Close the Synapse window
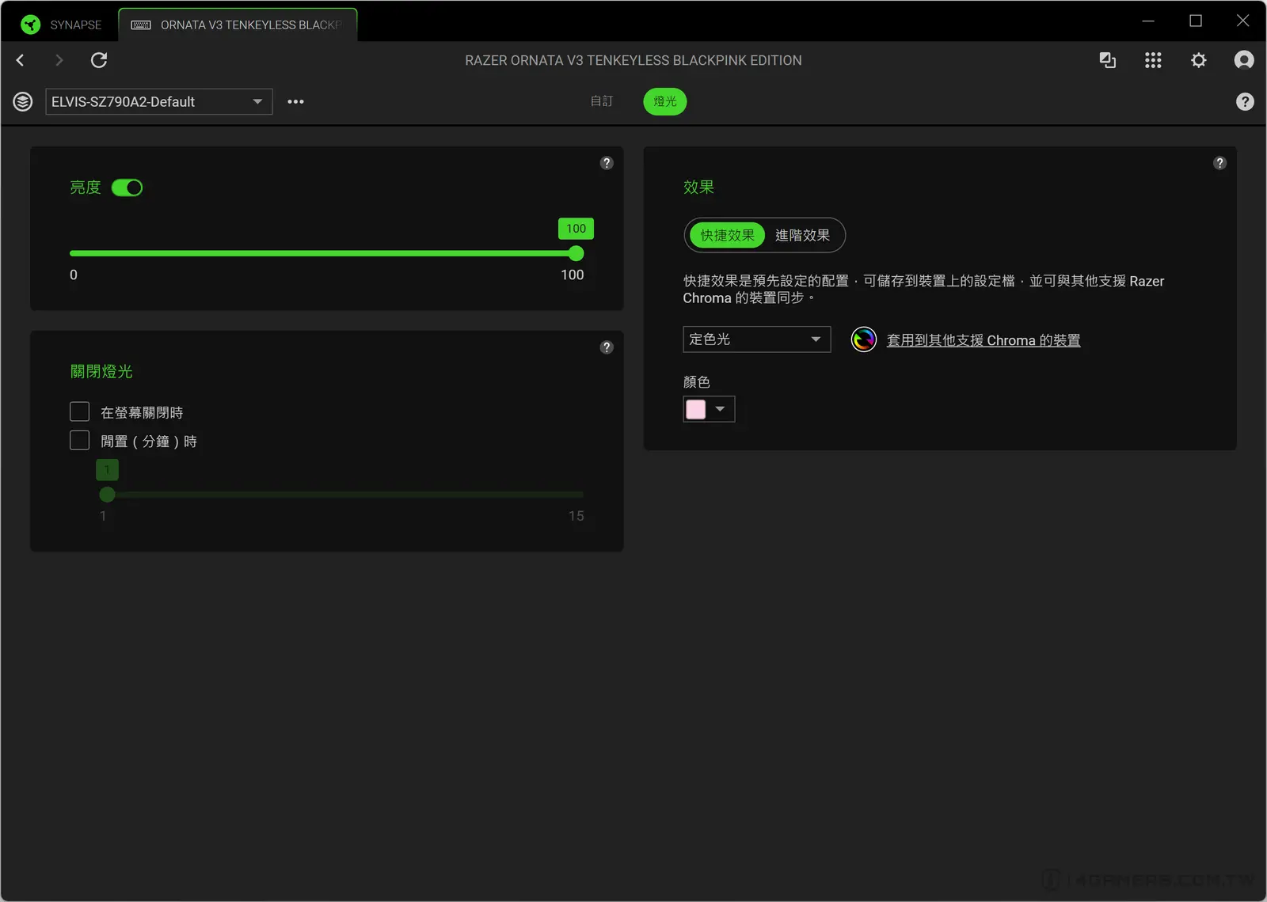This screenshot has width=1267, height=902. [1243, 21]
